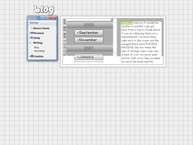Choose the large dot brush size
The image size is (193, 145).
65,34
